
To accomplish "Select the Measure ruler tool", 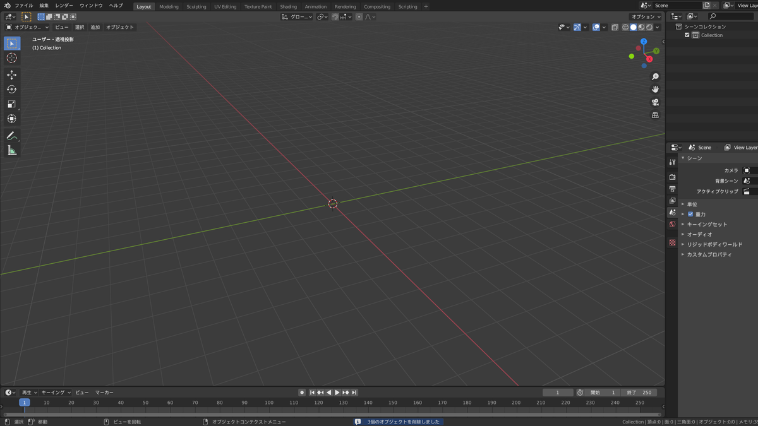I will pyautogui.click(x=12, y=150).
